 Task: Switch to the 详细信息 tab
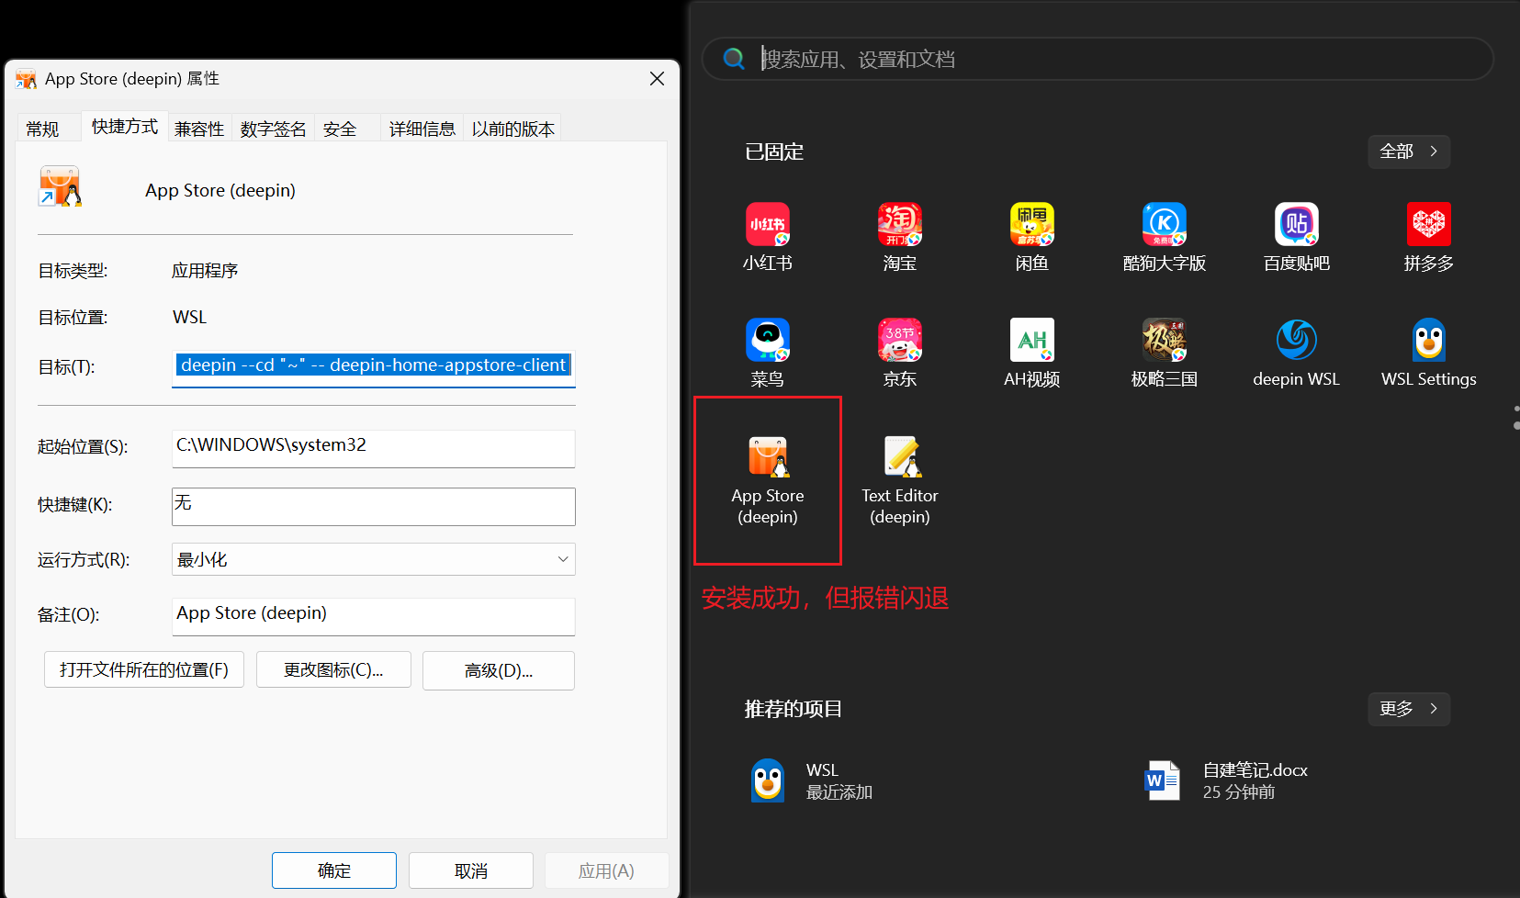(x=422, y=129)
